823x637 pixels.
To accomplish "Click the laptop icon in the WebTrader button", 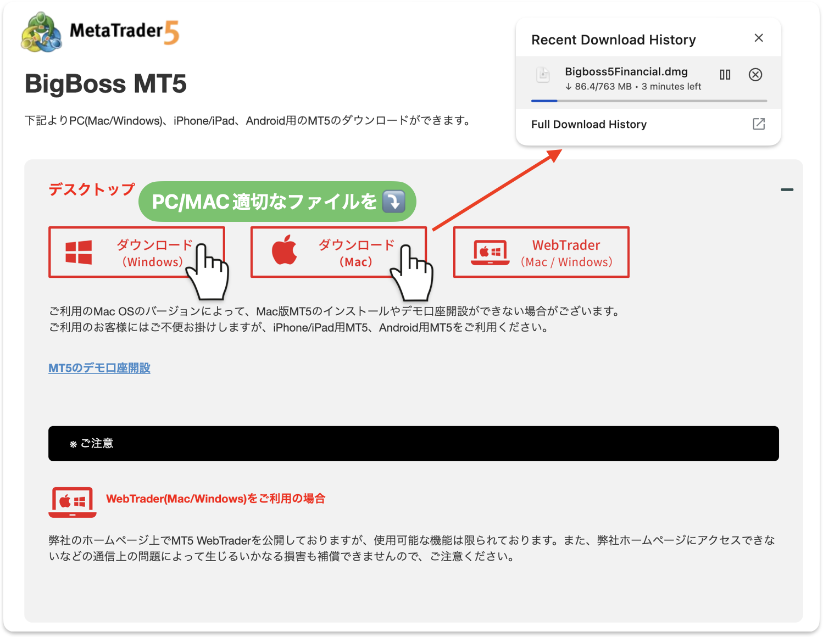I will (490, 252).
